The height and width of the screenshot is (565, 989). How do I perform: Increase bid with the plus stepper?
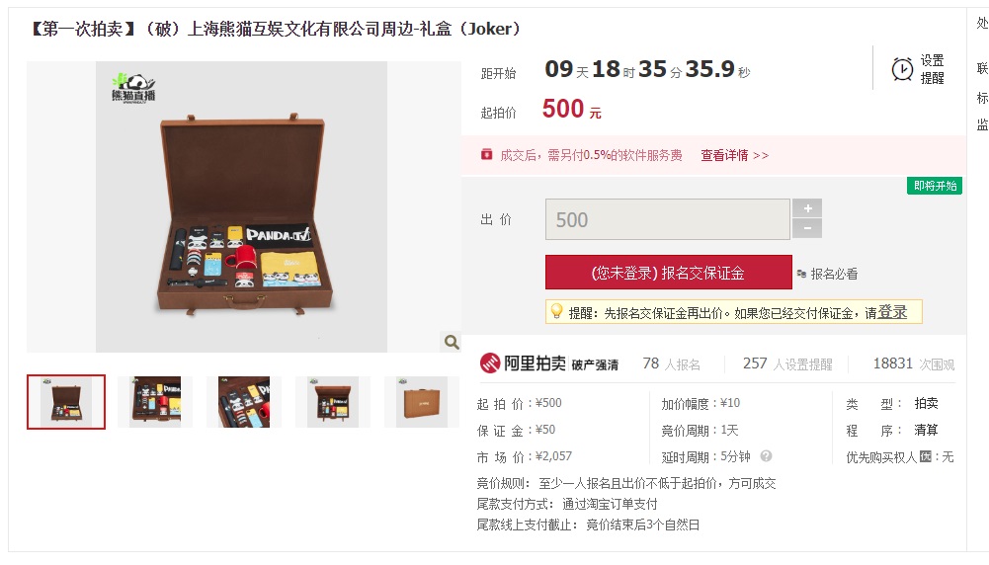click(x=807, y=208)
